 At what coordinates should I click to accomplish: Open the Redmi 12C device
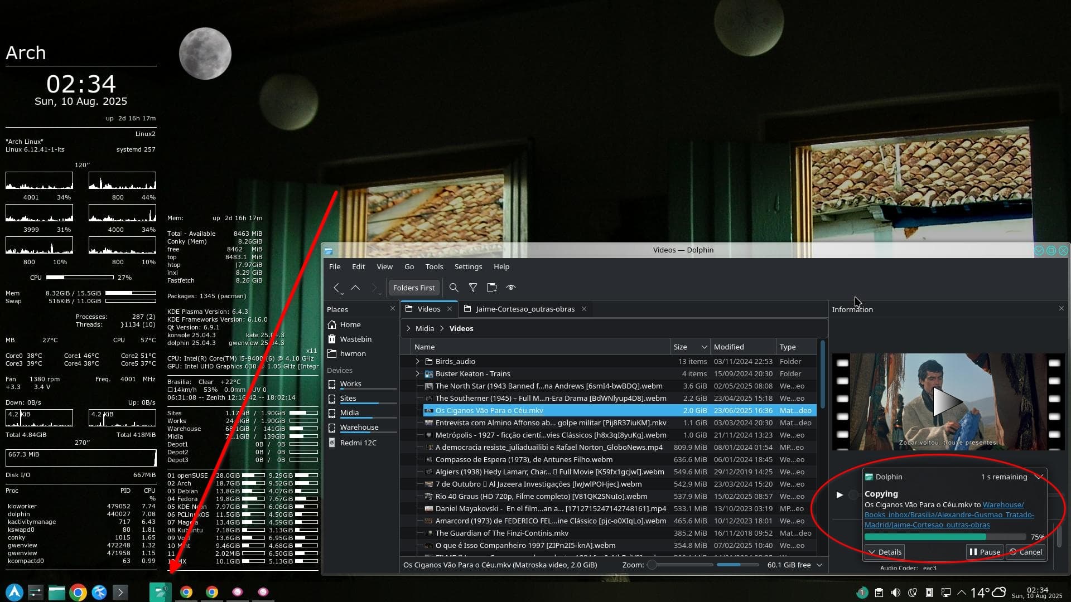[x=358, y=443]
